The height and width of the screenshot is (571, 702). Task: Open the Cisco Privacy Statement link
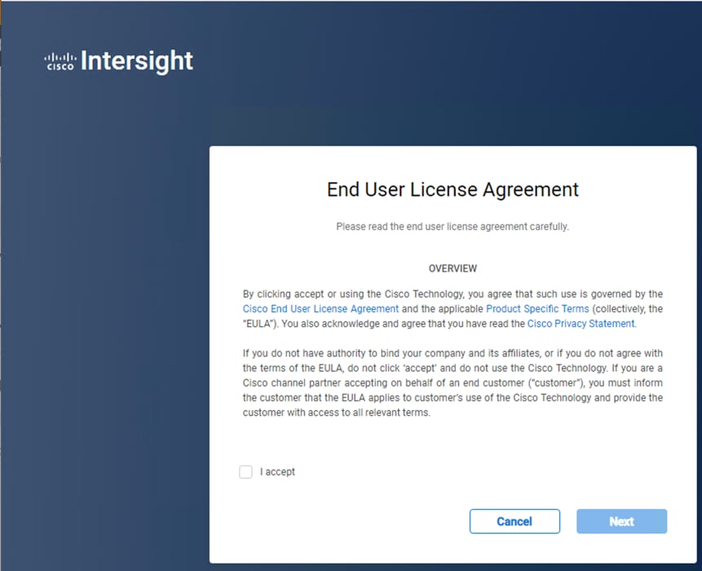(581, 324)
